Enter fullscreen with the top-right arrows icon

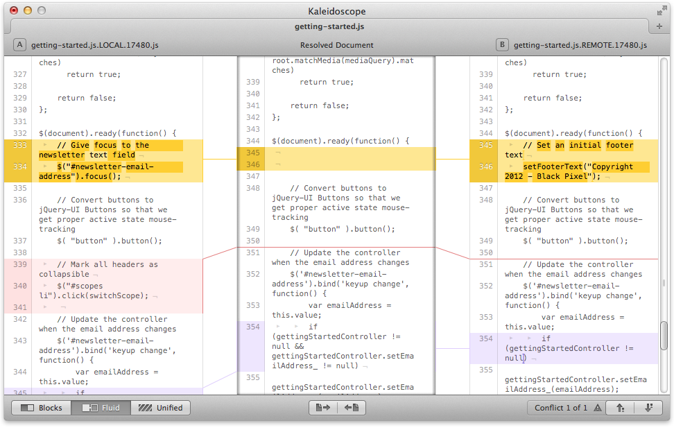pos(662,11)
